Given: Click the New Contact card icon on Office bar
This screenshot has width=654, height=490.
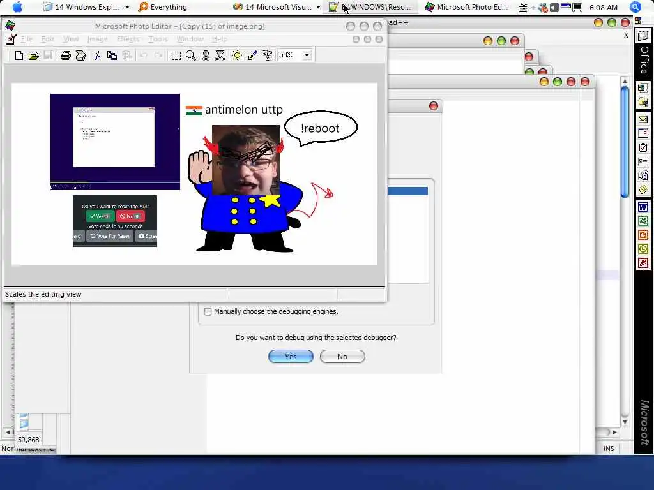Looking at the screenshot, I should (x=643, y=161).
